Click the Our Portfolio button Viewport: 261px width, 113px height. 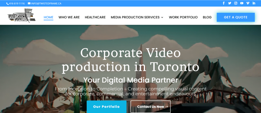click(107, 107)
